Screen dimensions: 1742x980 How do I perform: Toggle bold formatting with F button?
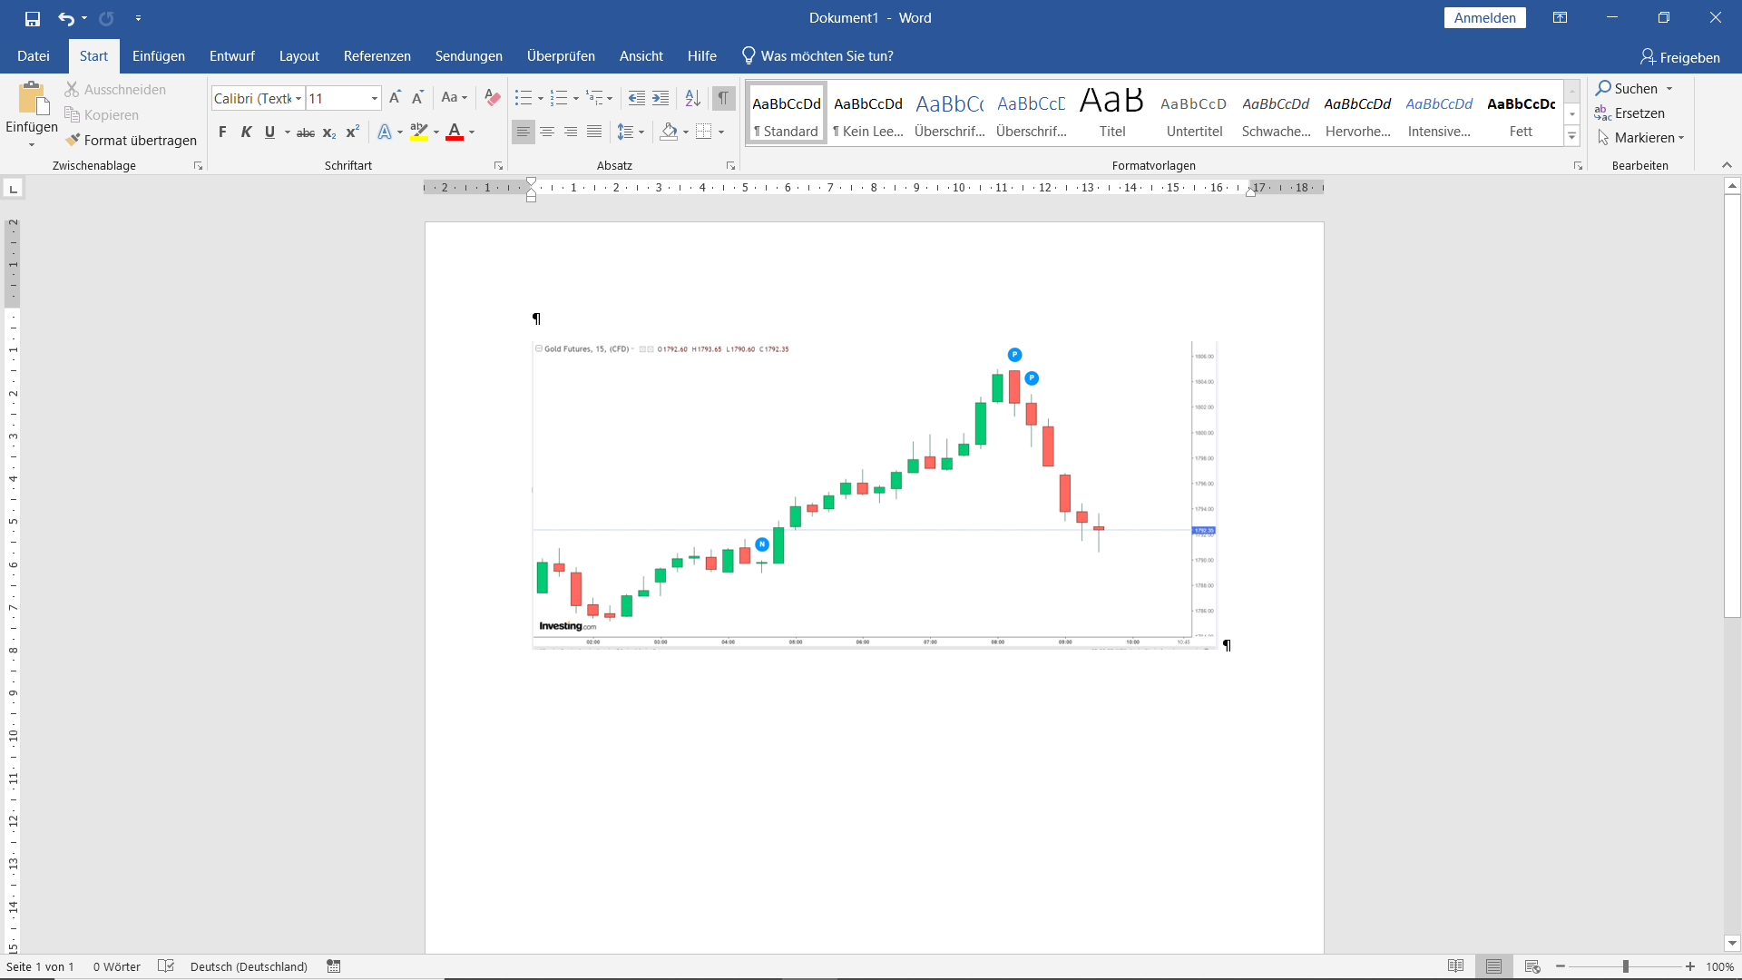pyautogui.click(x=222, y=132)
